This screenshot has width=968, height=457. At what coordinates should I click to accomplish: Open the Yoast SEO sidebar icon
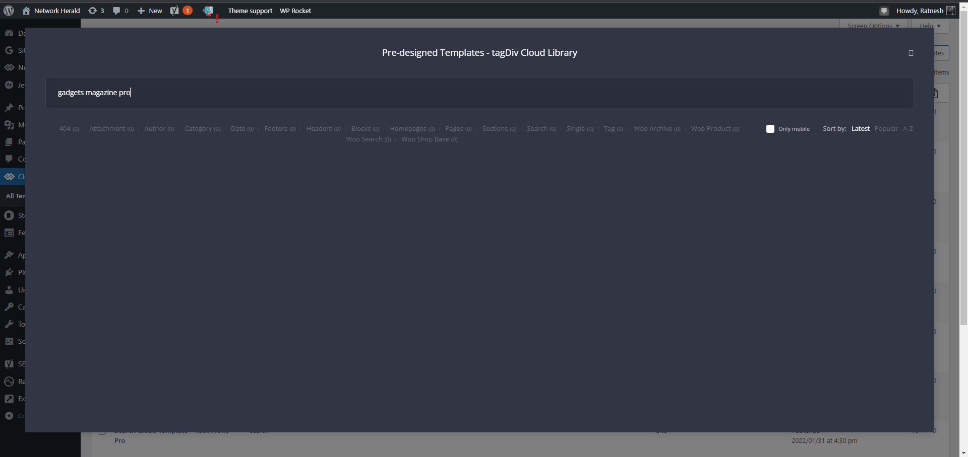[9, 364]
